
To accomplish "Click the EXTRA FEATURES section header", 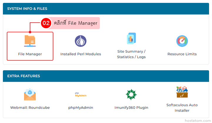I will [x=24, y=76].
